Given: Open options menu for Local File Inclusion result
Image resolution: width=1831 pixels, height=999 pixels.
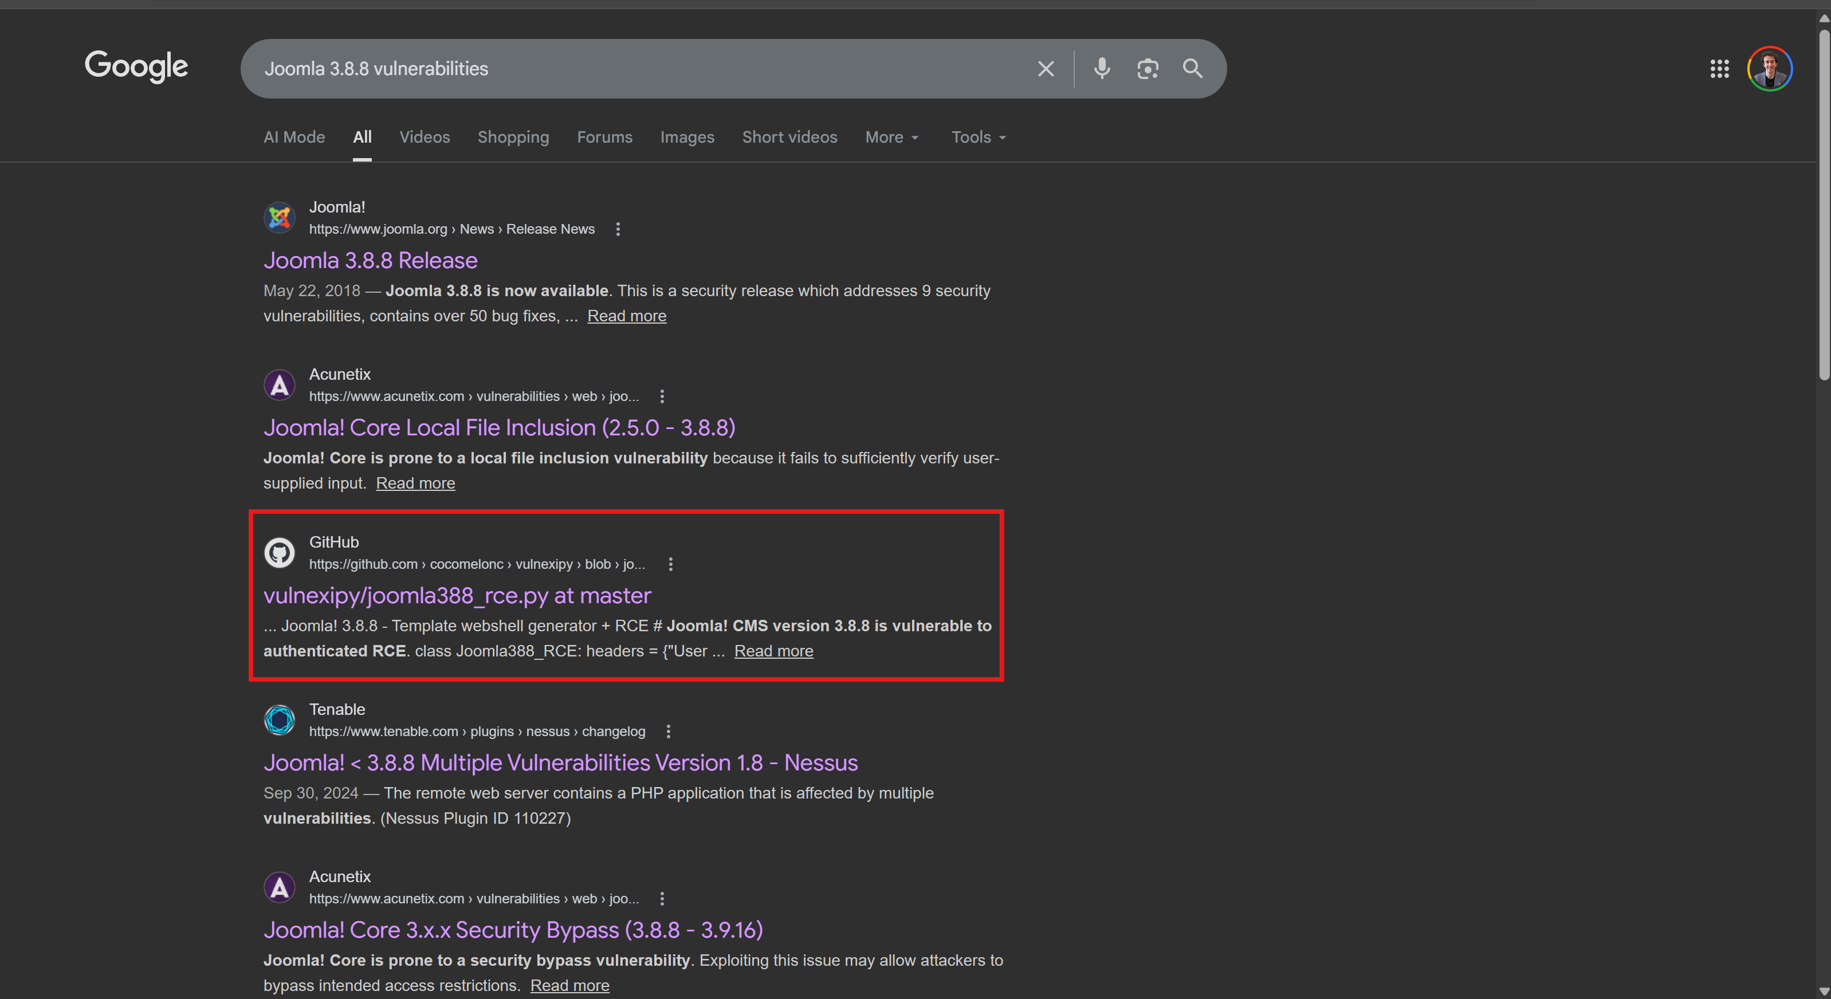Looking at the screenshot, I should (x=662, y=396).
